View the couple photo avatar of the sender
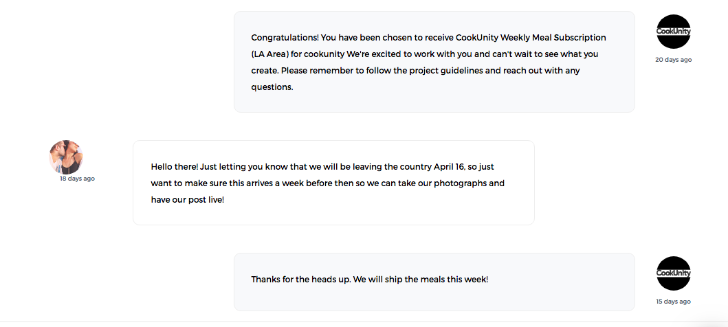This screenshot has height=327, width=728. click(67, 157)
